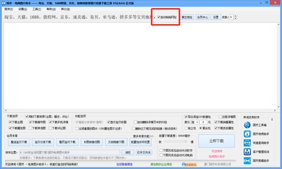This screenshot has height=169, width=282.
Task: Click 厦门固乔科技有限公司 in status bar
Action: coord(218,164)
